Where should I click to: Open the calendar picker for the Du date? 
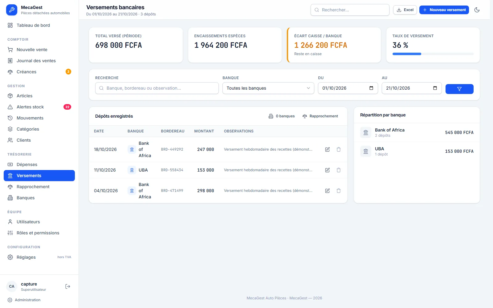coord(371,88)
